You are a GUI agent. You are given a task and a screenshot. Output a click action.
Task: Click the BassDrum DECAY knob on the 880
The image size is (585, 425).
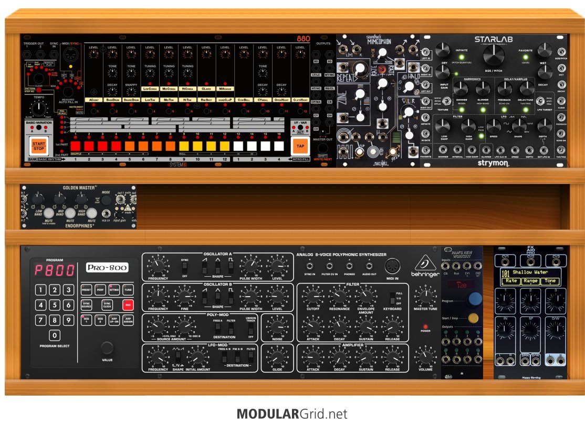pyautogui.click(x=112, y=92)
